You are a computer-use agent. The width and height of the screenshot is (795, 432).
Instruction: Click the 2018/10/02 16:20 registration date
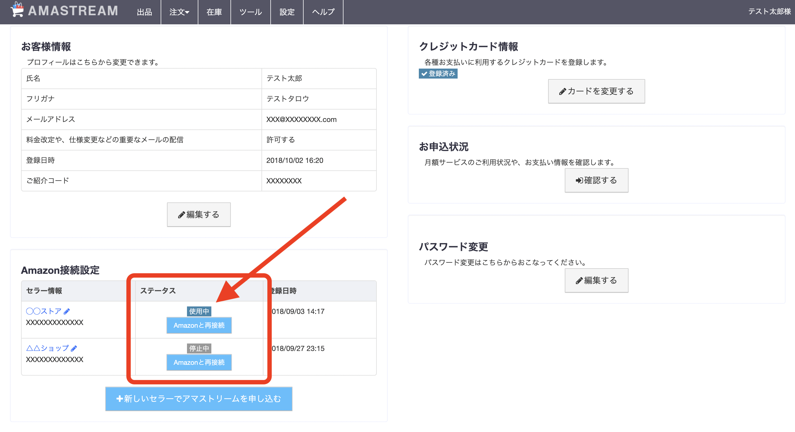(x=295, y=160)
